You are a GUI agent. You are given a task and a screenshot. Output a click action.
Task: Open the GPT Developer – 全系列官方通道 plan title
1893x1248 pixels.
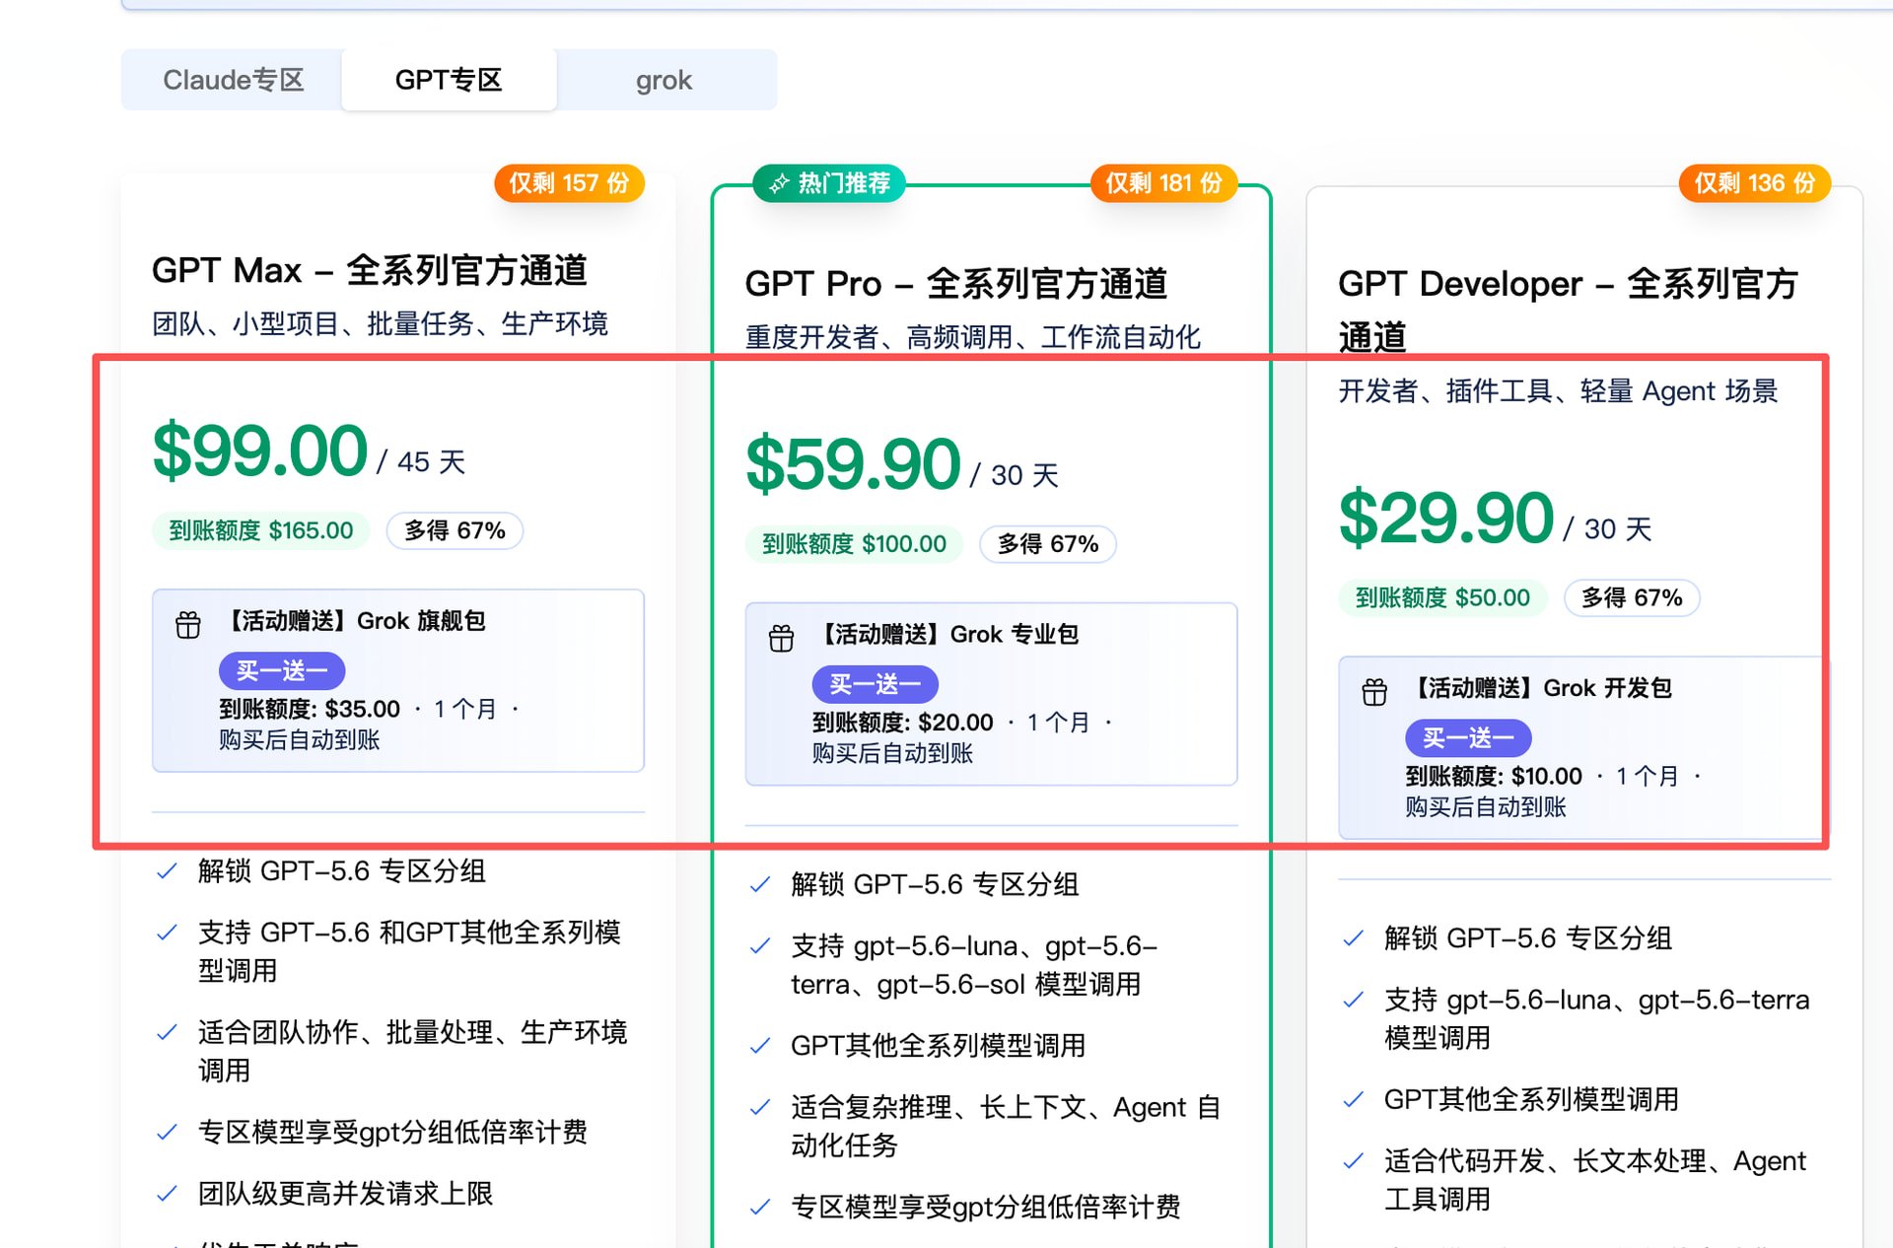[1568, 311]
